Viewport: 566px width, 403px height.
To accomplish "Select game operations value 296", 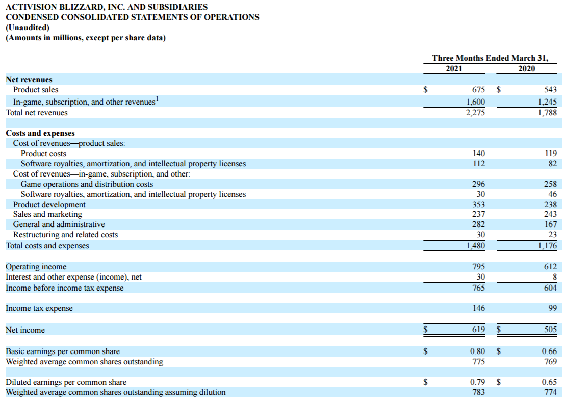I will click(478, 184).
